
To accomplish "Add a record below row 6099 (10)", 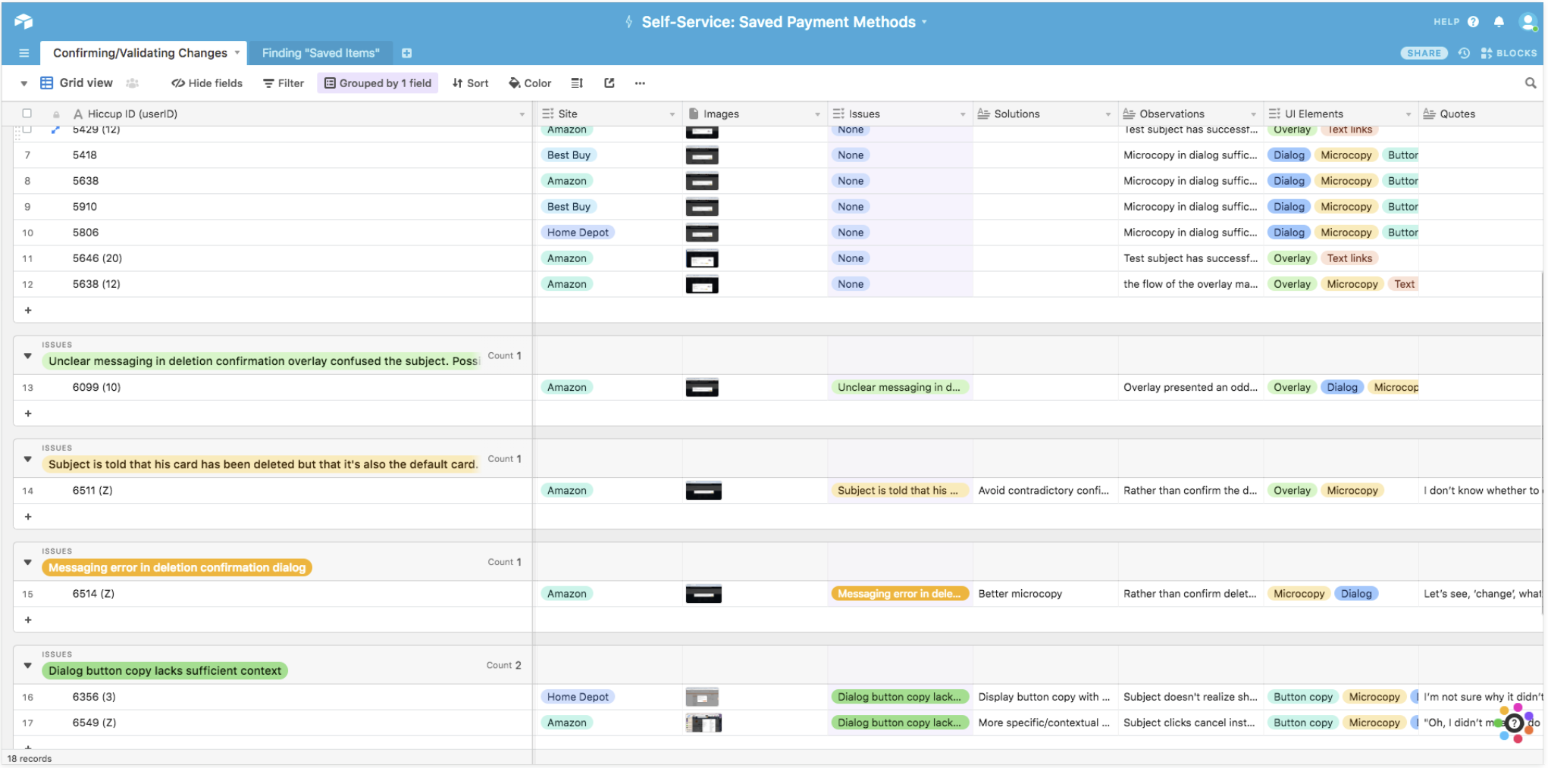I will [28, 414].
